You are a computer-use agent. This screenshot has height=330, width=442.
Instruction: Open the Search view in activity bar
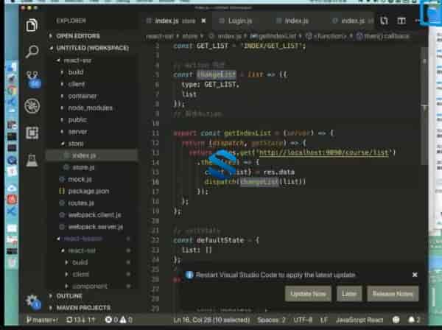[32, 52]
